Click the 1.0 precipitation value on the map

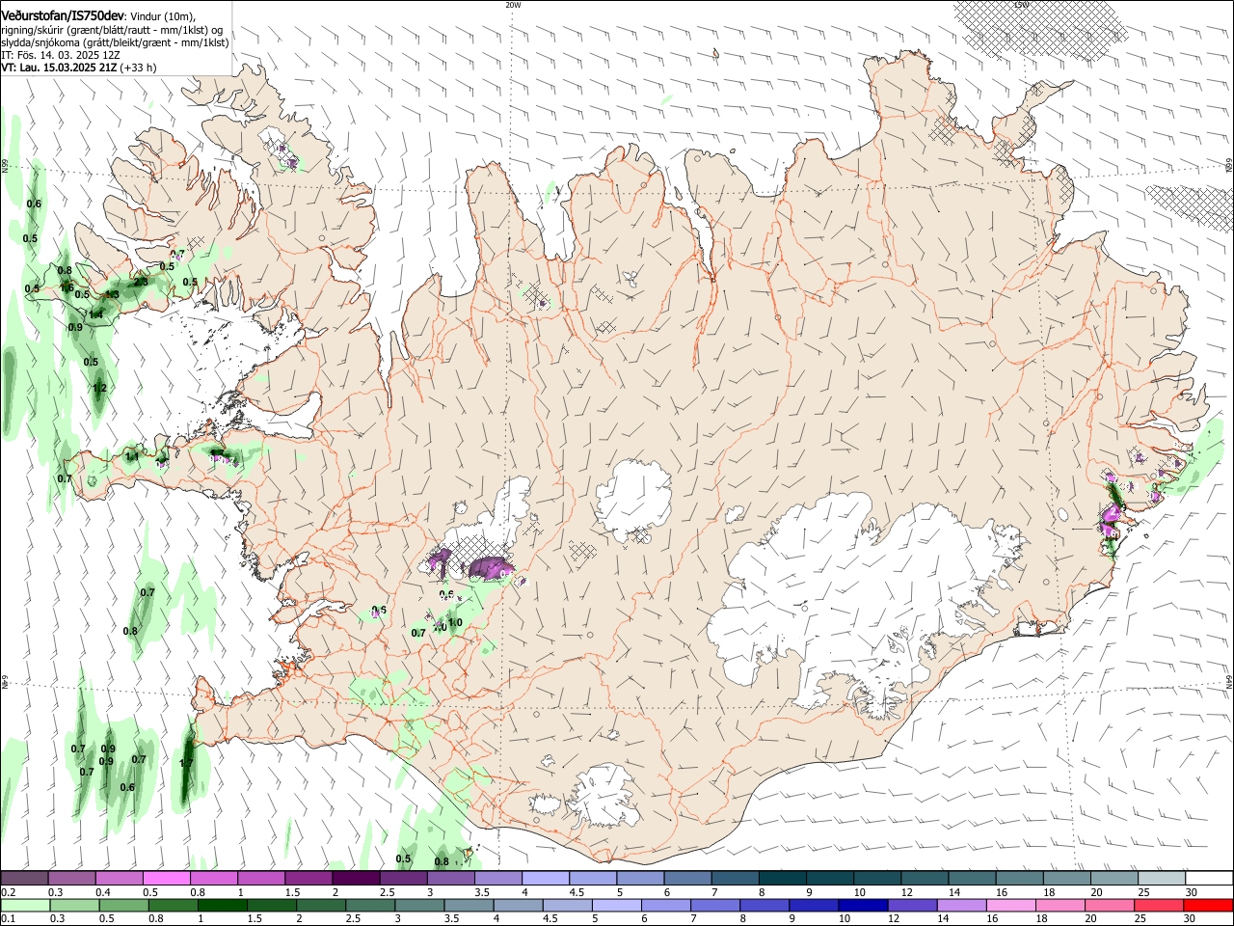(456, 623)
